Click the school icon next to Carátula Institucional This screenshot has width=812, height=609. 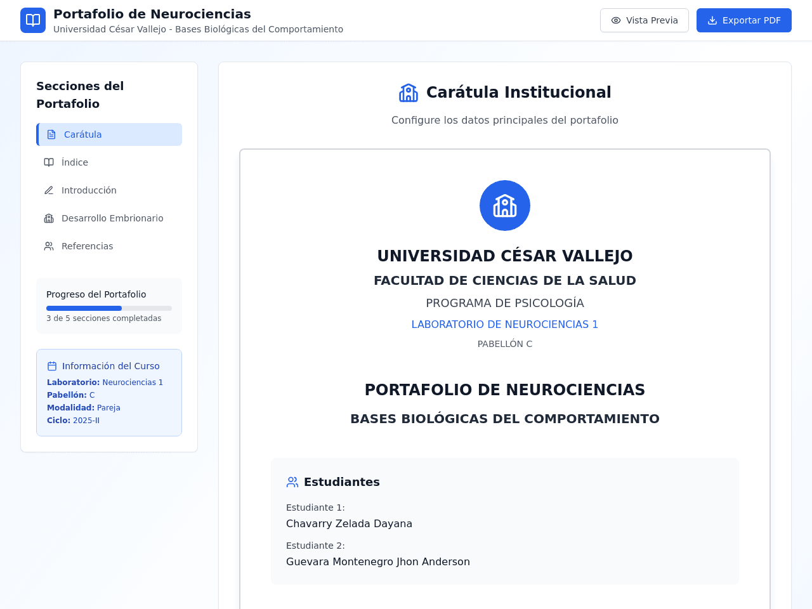tap(409, 93)
